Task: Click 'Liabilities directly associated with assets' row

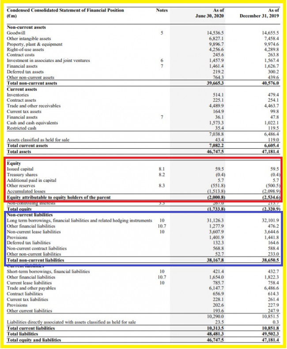Action: click(x=71, y=322)
